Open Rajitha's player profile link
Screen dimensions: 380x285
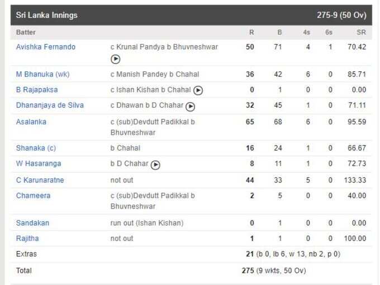click(27, 239)
